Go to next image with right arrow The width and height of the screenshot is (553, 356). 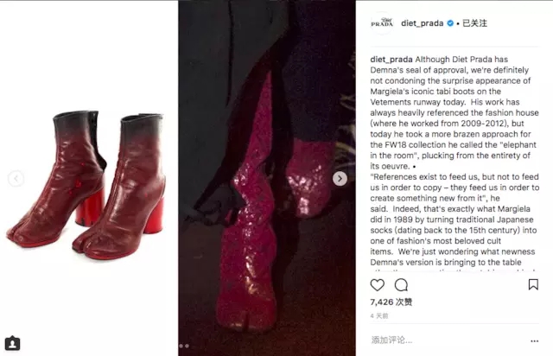[x=340, y=179]
